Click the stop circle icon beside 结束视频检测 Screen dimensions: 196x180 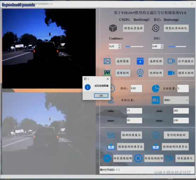(x=138, y=158)
